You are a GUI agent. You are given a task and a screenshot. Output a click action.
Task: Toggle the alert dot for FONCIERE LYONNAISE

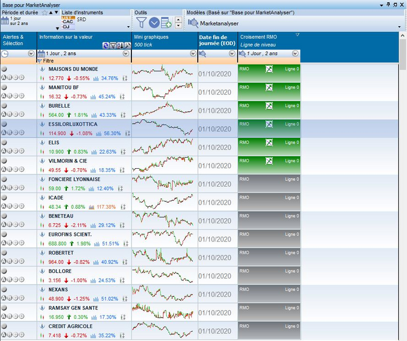coord(4,179)
